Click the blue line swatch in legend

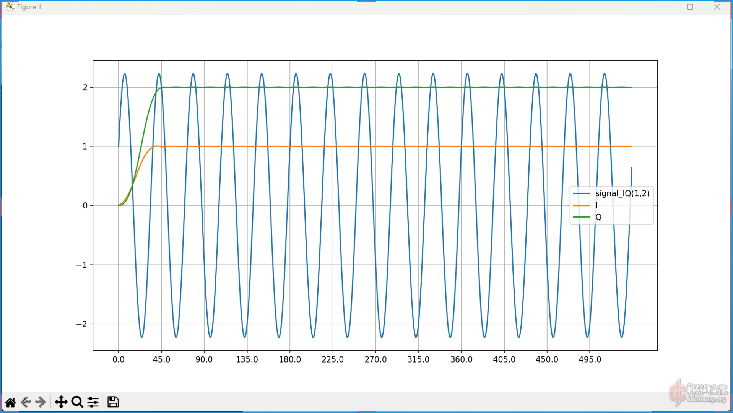point(581,193)
